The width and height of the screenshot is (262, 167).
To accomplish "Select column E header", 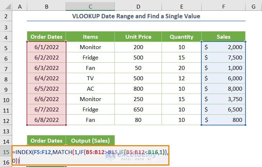I will click(x=182, y=6).
